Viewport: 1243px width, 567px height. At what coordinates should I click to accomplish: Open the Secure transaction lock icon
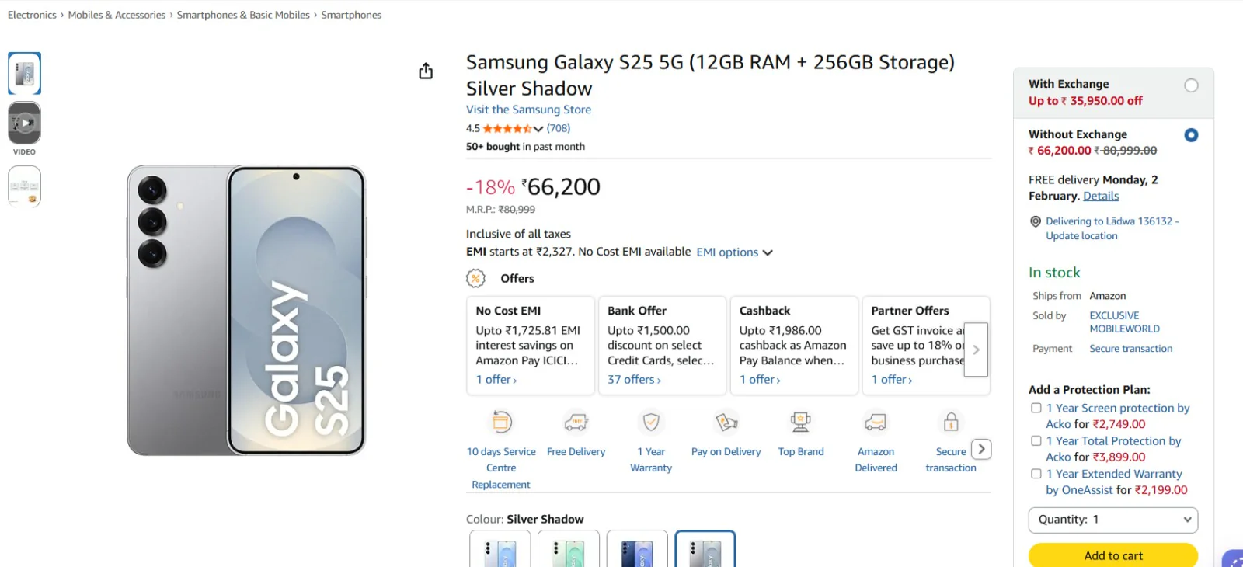pyautogui.click(x=950, y=422)
